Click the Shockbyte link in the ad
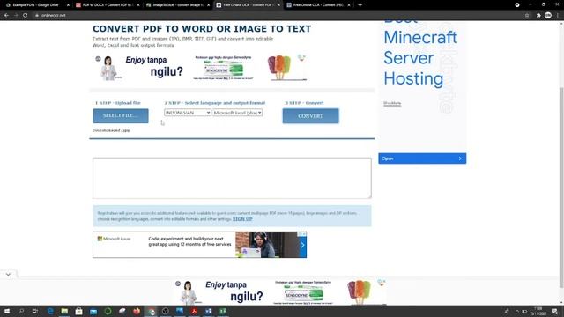The width and height of the screenshot is (564, 317). click(x=392, y=104)
